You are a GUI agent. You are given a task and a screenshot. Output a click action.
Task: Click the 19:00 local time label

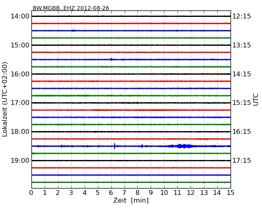coord(20,160)
